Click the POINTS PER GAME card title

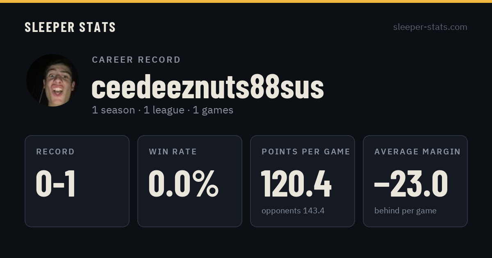[306, 152]
